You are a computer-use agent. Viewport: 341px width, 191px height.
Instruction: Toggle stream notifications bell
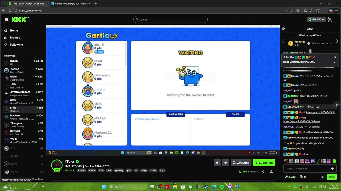(x=217, y=163)
